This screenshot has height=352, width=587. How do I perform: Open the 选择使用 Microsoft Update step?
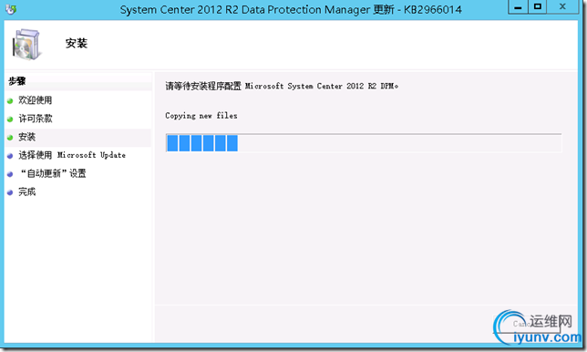tap(72, 155)
